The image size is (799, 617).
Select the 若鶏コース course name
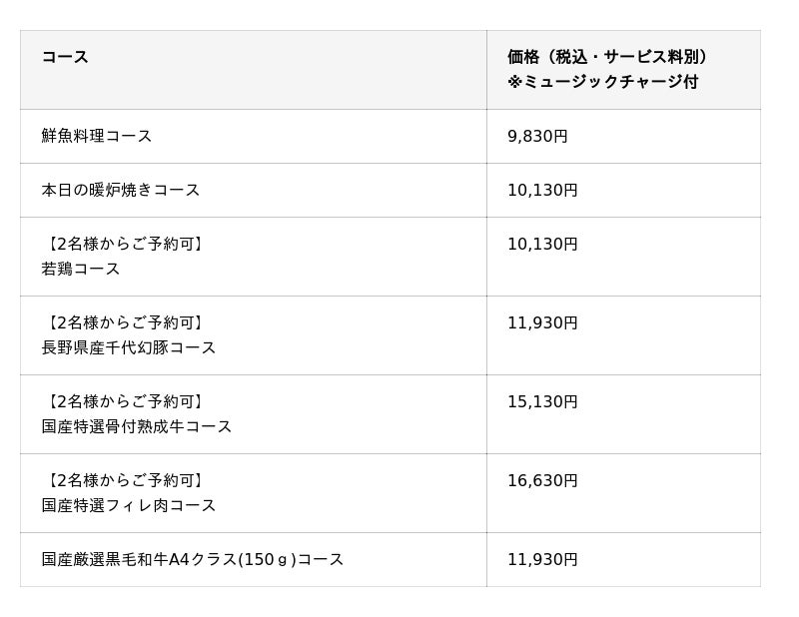pyautogui.click(x=81, y=269)
